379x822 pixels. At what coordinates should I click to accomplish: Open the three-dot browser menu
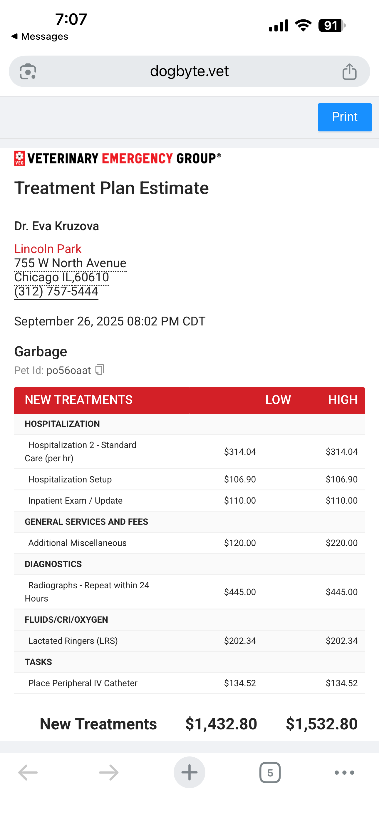(x=344, y=773)
